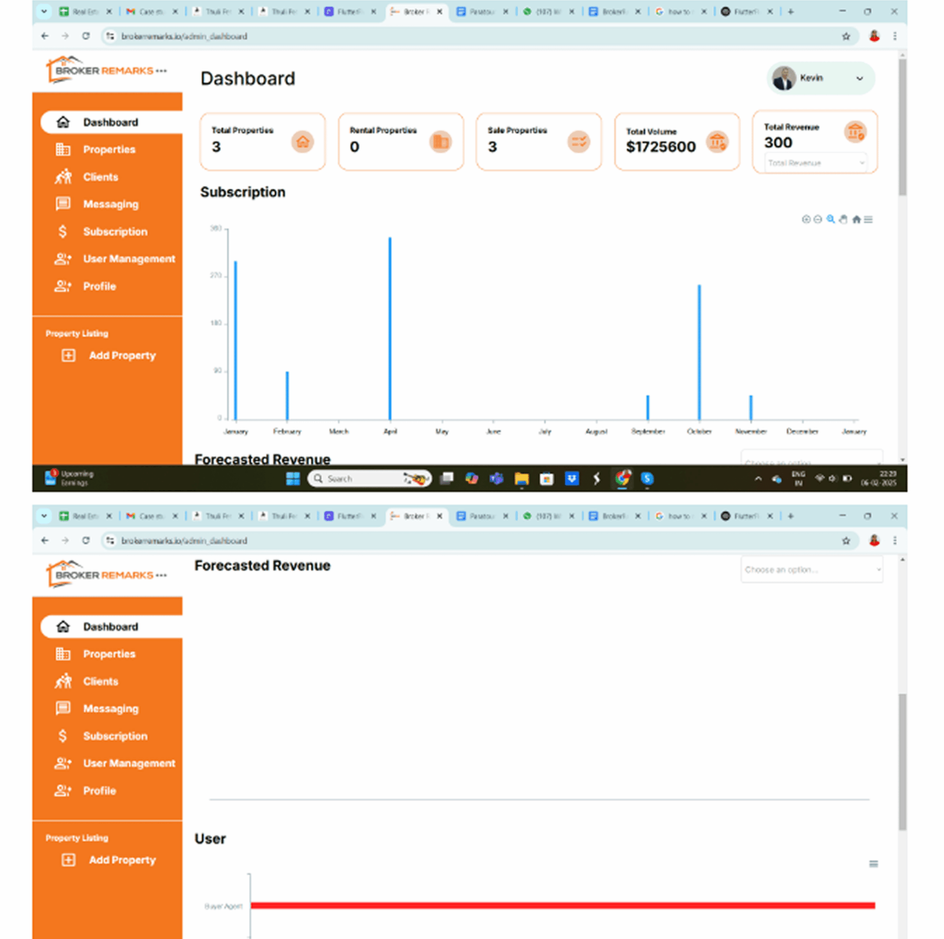
Task: Click the Windows taskbar search box
Action: click(369, 479)
